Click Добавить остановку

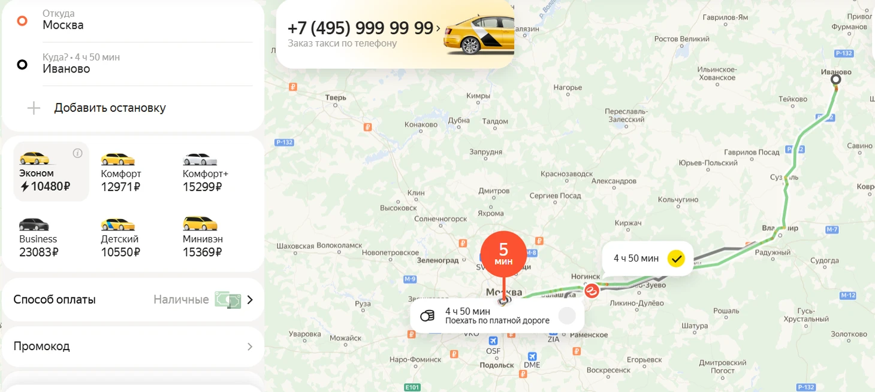click(x=110, y=108)
